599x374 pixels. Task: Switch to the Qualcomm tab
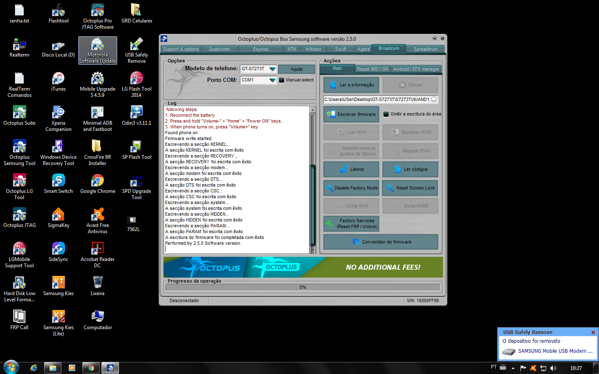(219, 49)
